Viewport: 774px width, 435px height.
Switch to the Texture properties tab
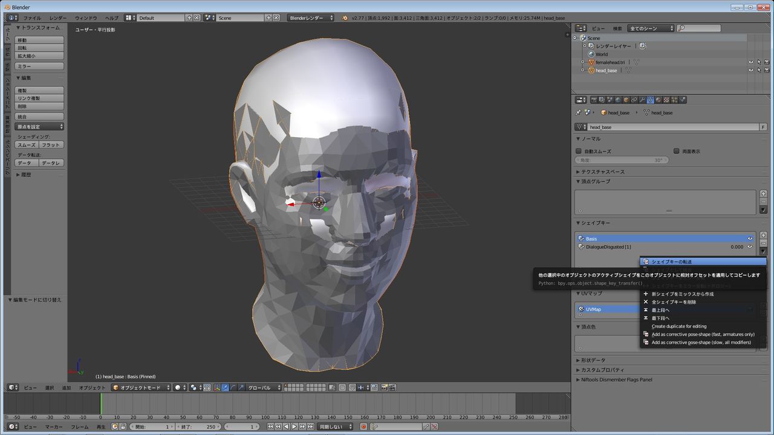click(666, 100)
